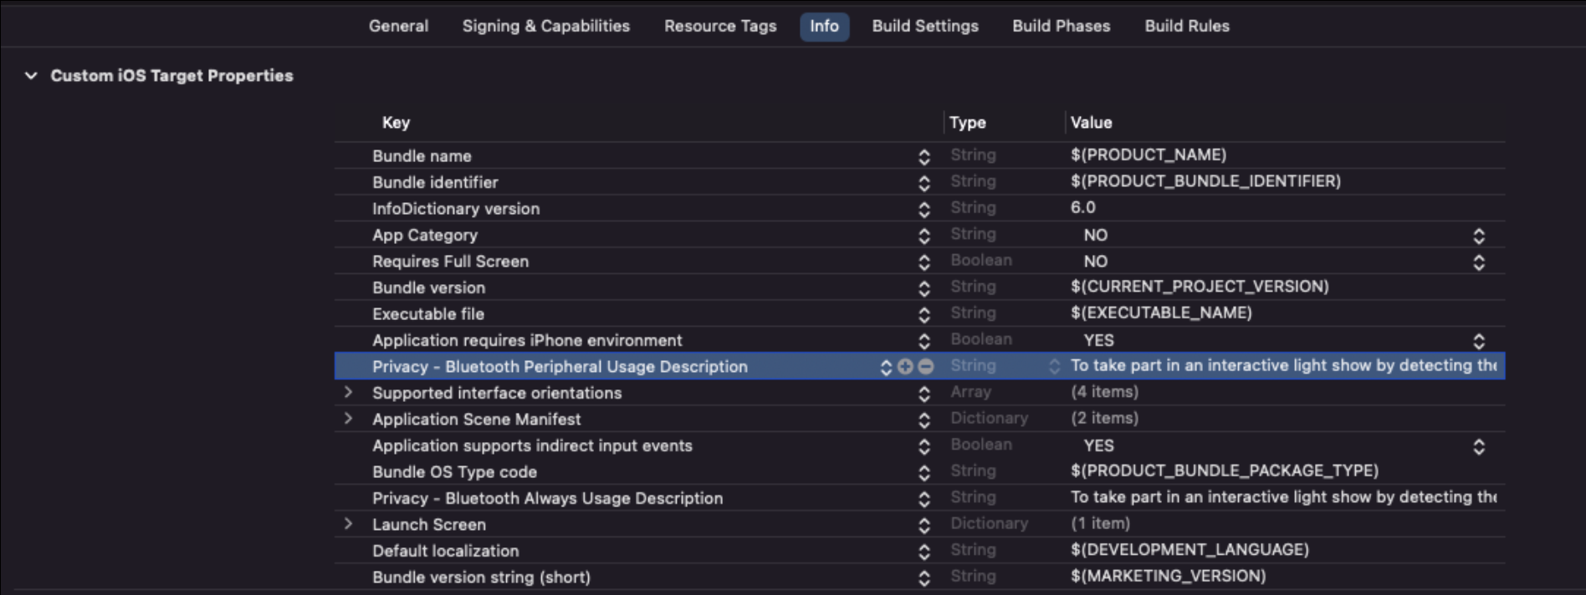Open key stepper for Bundle identifier
The width and height of the screenshot is (1586, 595).
pyautogui.click(x=923, y=182)
